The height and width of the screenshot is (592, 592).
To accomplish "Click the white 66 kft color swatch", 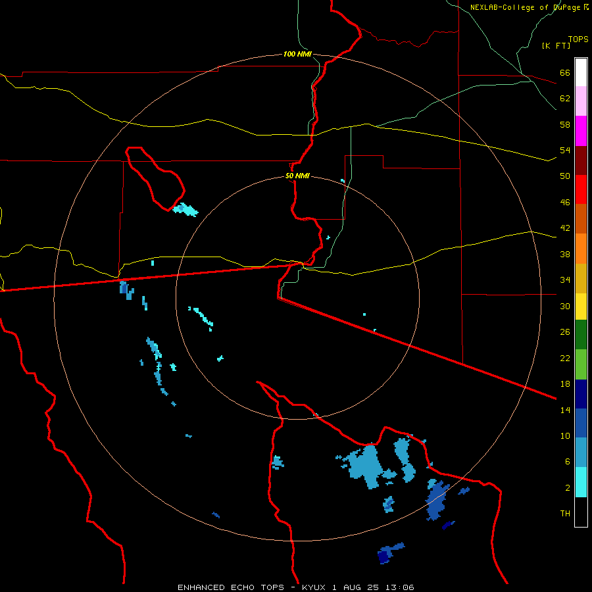I will [581, 72].
